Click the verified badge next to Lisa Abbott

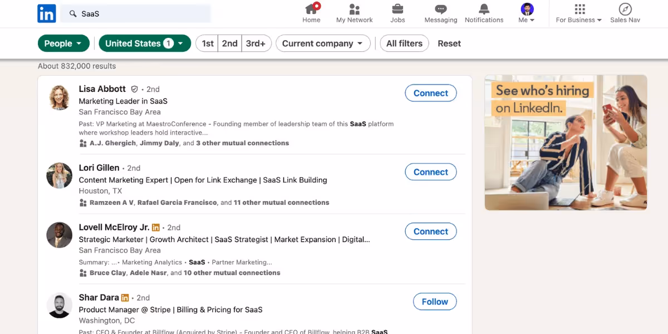(x=134, y=89)
